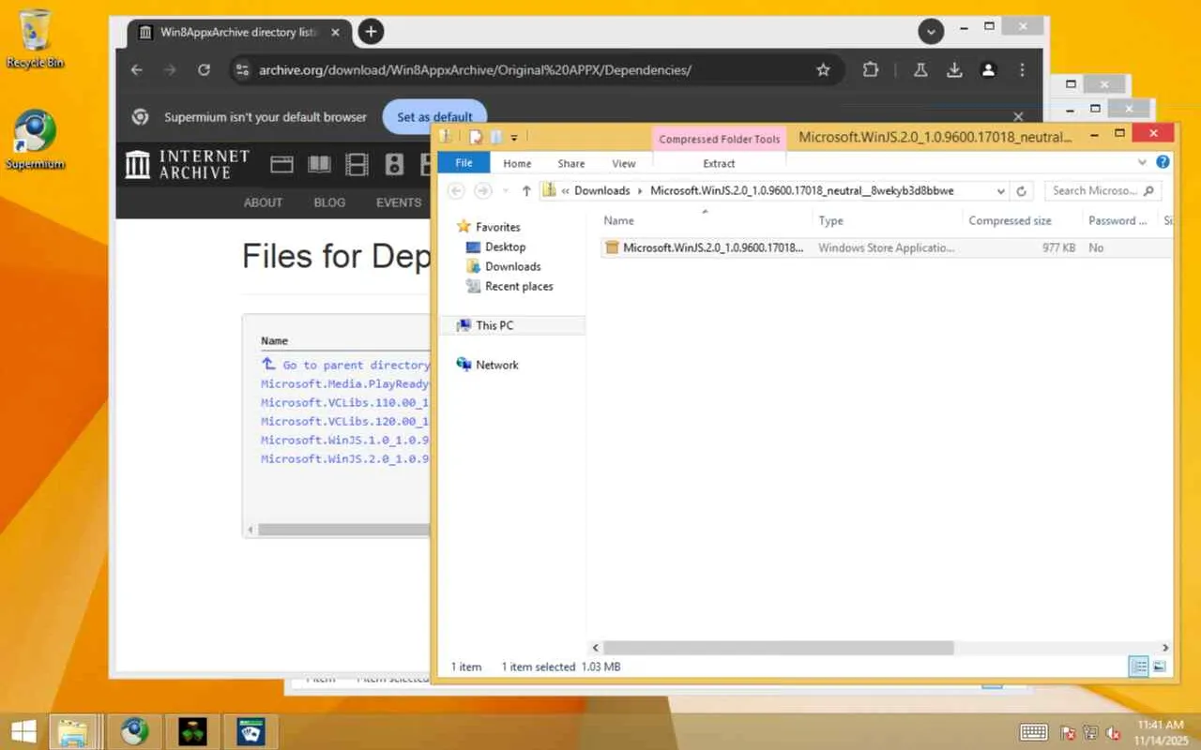Open Customize Quick Access Toolbar dropdown
The image size is (1201, 750).
[514, 138]
